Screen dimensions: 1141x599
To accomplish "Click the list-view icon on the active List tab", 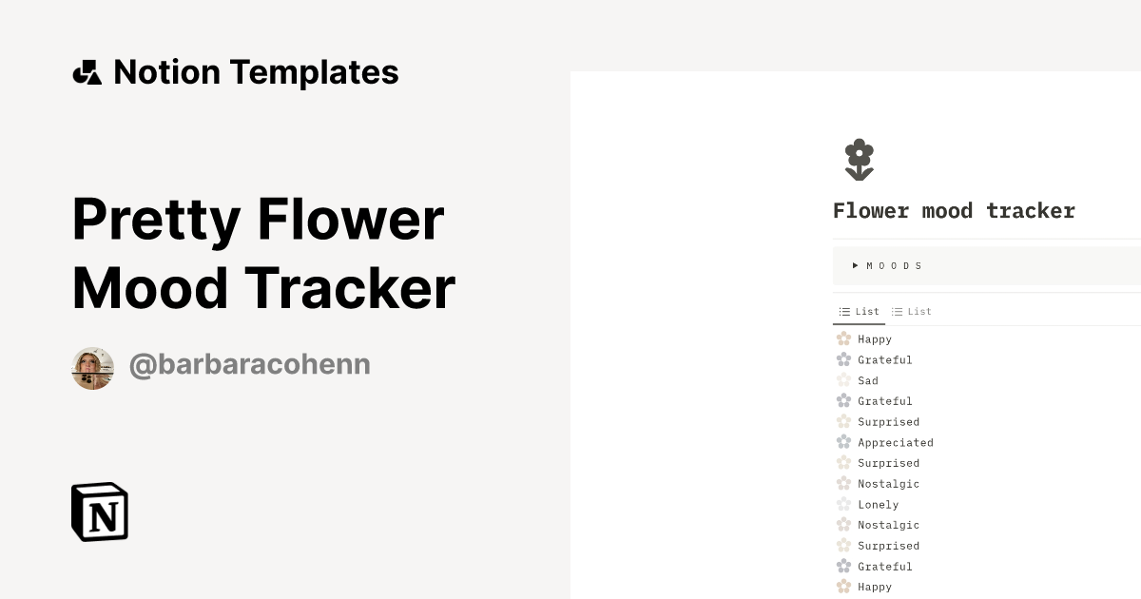I will 845,311.
